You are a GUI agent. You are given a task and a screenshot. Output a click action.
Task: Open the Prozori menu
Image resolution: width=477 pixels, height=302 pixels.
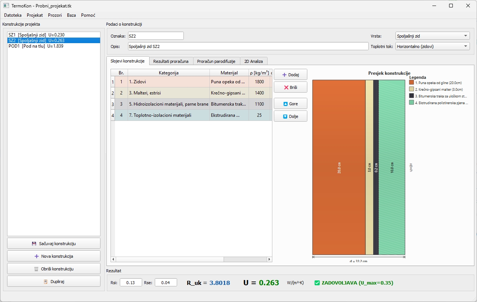[x=55, y=15]
